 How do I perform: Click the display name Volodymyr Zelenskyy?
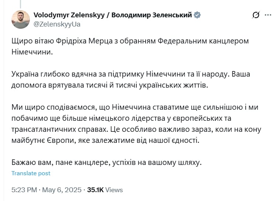coord(69,15)
